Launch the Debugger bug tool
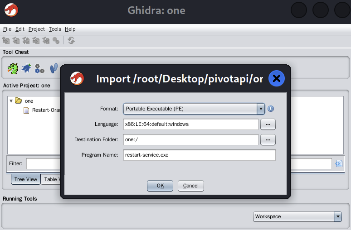 click(x=27, y=68)
